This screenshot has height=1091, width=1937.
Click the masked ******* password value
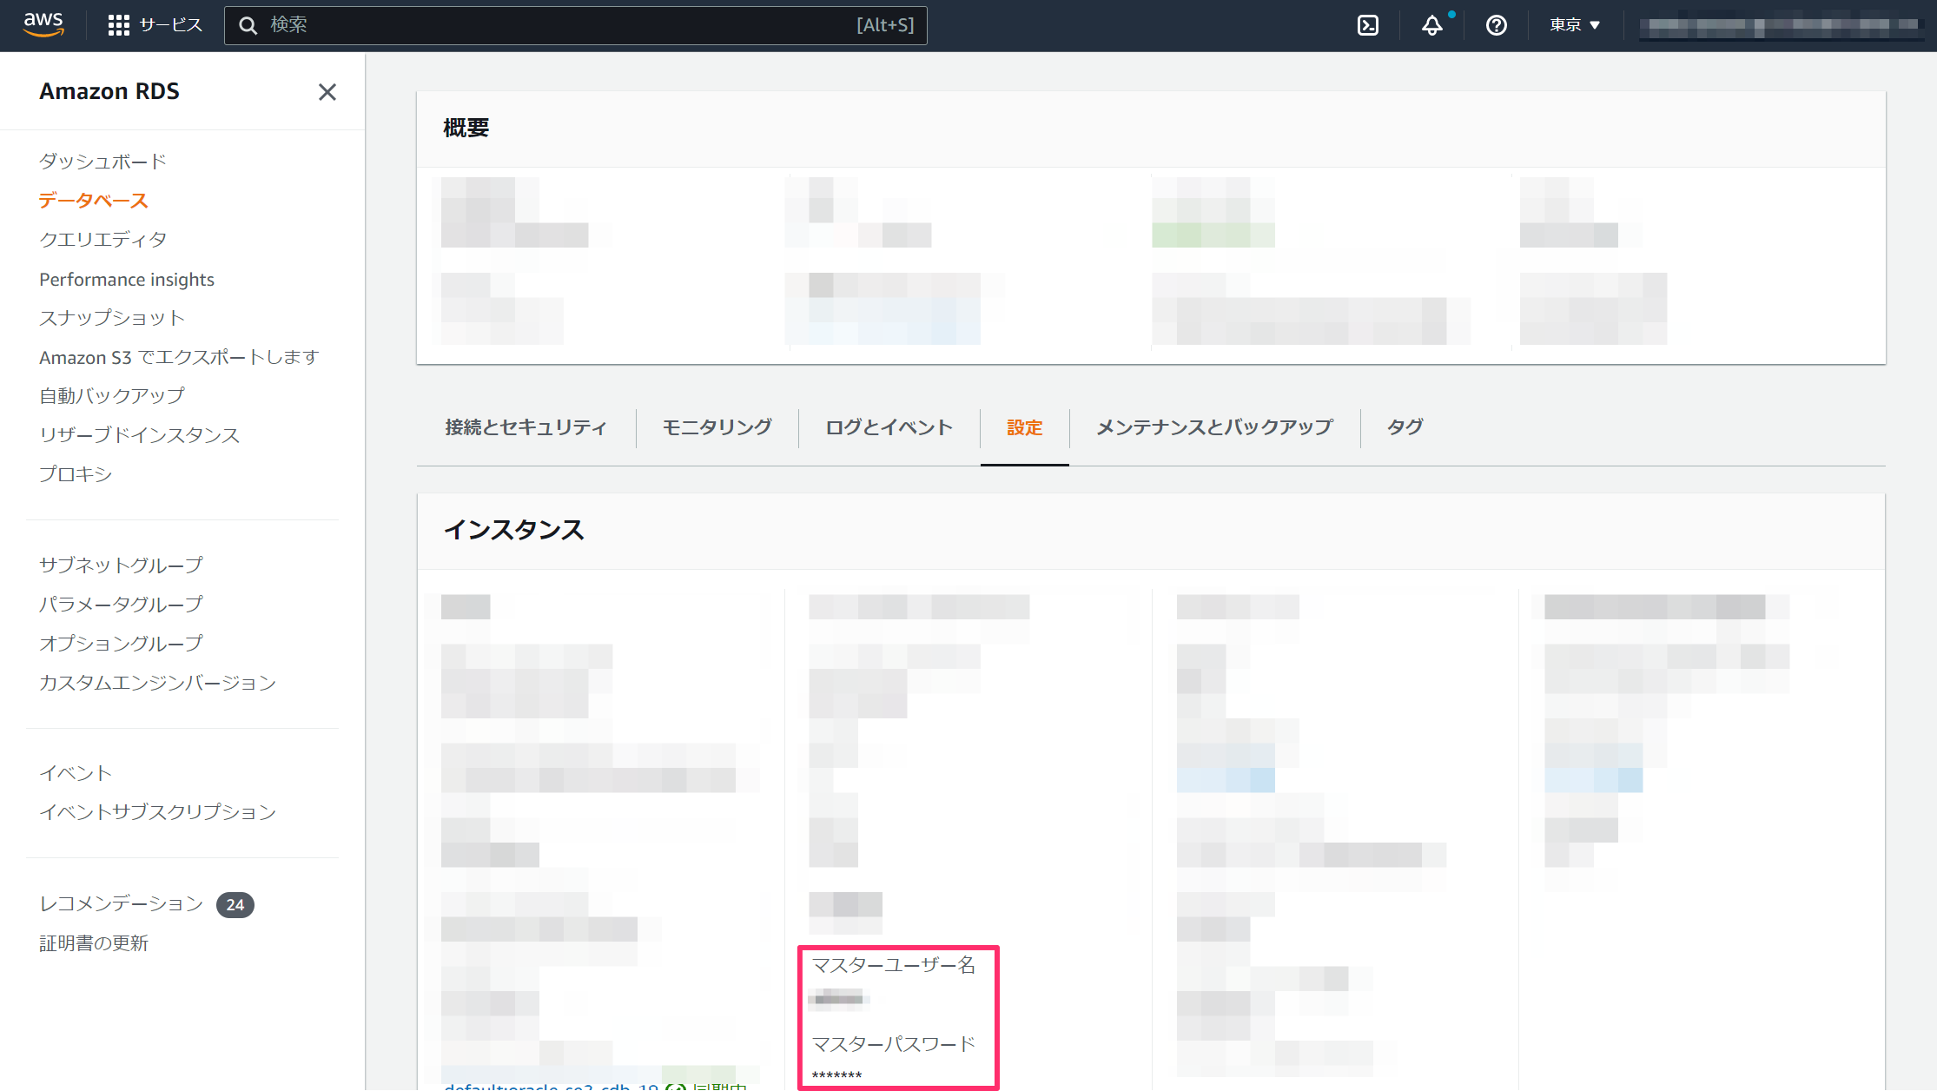836,1075
